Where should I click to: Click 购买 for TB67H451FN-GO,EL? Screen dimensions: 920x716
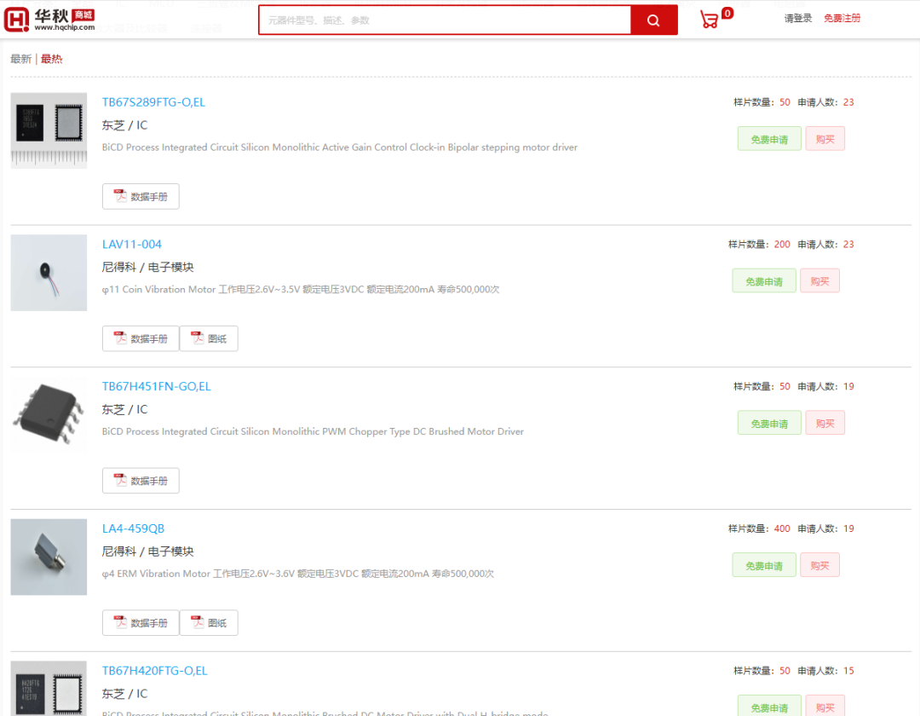[x=825, y=423]
